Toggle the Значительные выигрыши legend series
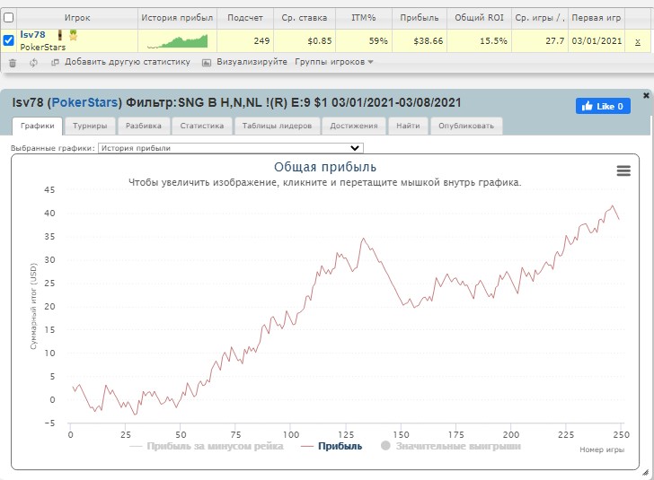This screenshot has height=480, width=654. pos(451,446)
